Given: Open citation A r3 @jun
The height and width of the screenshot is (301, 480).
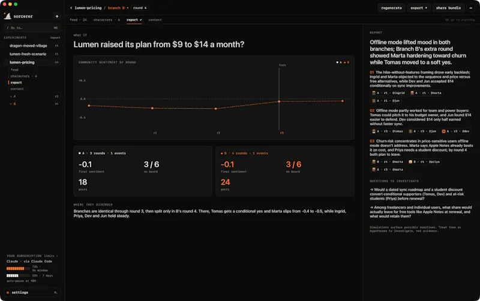Looking at the screenshot, I should click(422, 131).
